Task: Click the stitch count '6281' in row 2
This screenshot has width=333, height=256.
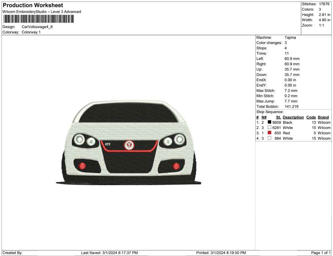Action: pyautogui.click(x=277, y=128)
